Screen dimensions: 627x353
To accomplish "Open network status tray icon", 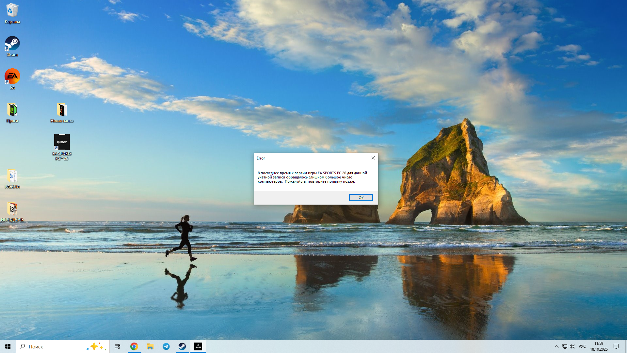I will tap(564, 346).
